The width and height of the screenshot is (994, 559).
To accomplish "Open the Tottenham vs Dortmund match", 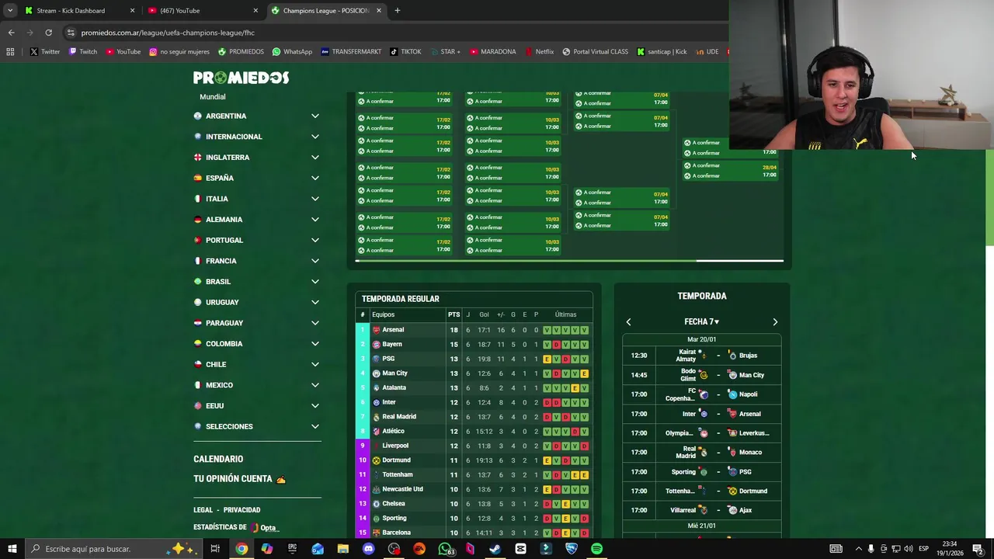I will click(701, 491).
